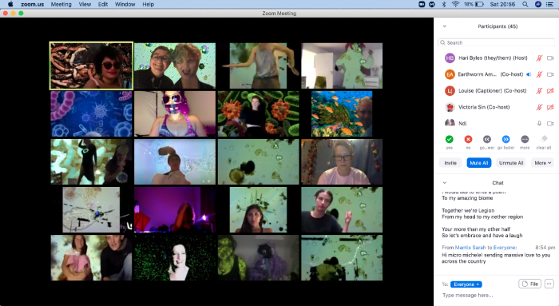The height and width of the screenshot is (306, 559).
Task: Open the Window menu
Action: coord(125,4)
